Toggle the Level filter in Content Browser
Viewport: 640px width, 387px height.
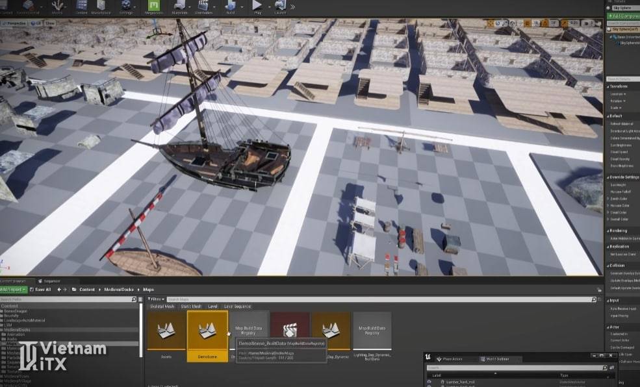(x=212, y=306)
